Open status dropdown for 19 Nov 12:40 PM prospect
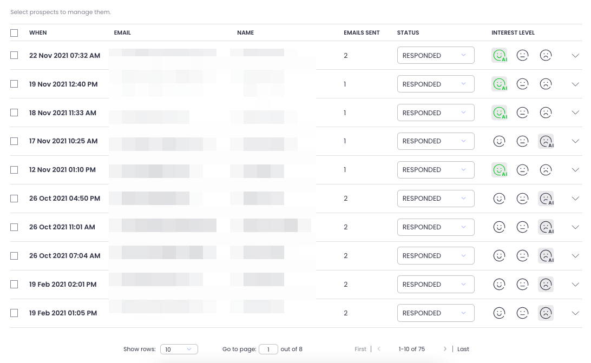The width and height of the screenshot is (591, 363). pos(435,84)
